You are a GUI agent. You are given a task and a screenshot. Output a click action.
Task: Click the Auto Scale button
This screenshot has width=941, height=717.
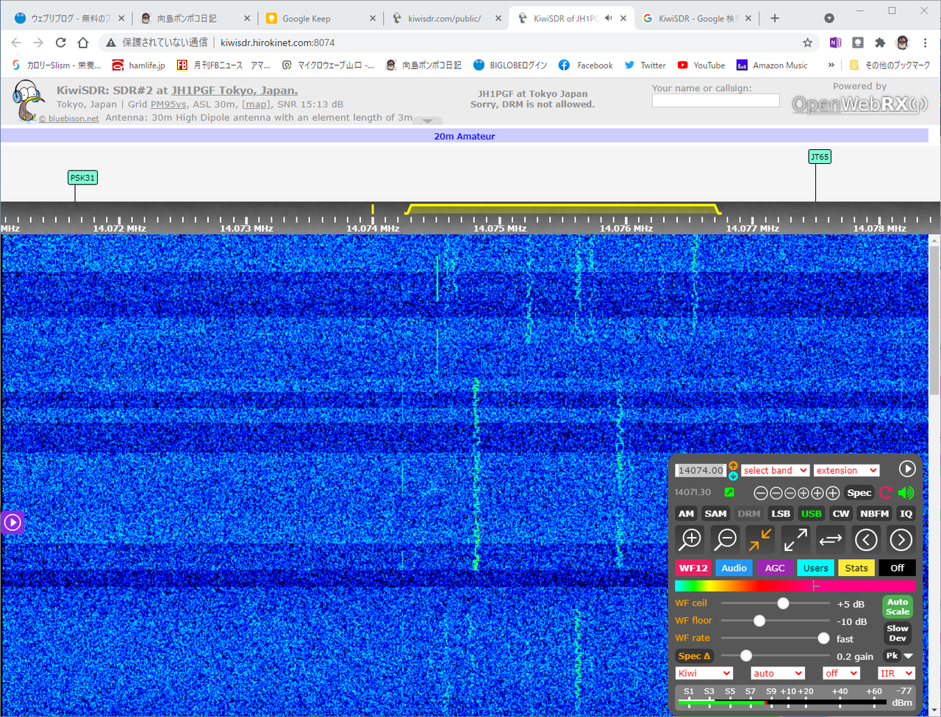(x=898, y=607)
